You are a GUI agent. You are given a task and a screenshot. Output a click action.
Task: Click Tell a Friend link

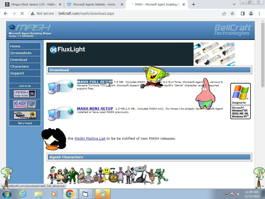tap(25, 123)
